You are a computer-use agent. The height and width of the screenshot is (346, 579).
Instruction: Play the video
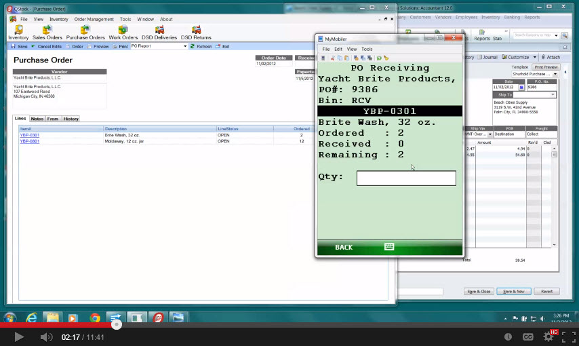coord(19,337)
